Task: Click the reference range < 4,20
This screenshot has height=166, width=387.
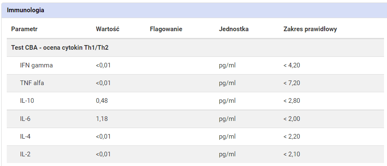Action: point(292,65)
